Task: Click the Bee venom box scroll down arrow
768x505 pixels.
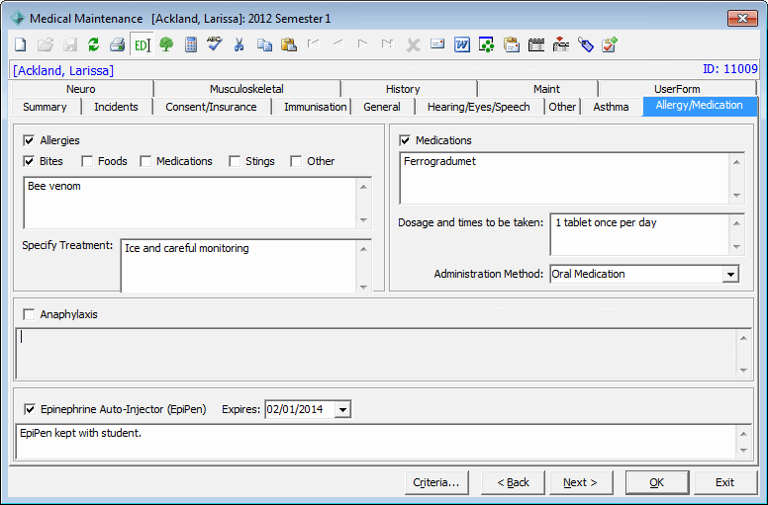Action: 363,220
